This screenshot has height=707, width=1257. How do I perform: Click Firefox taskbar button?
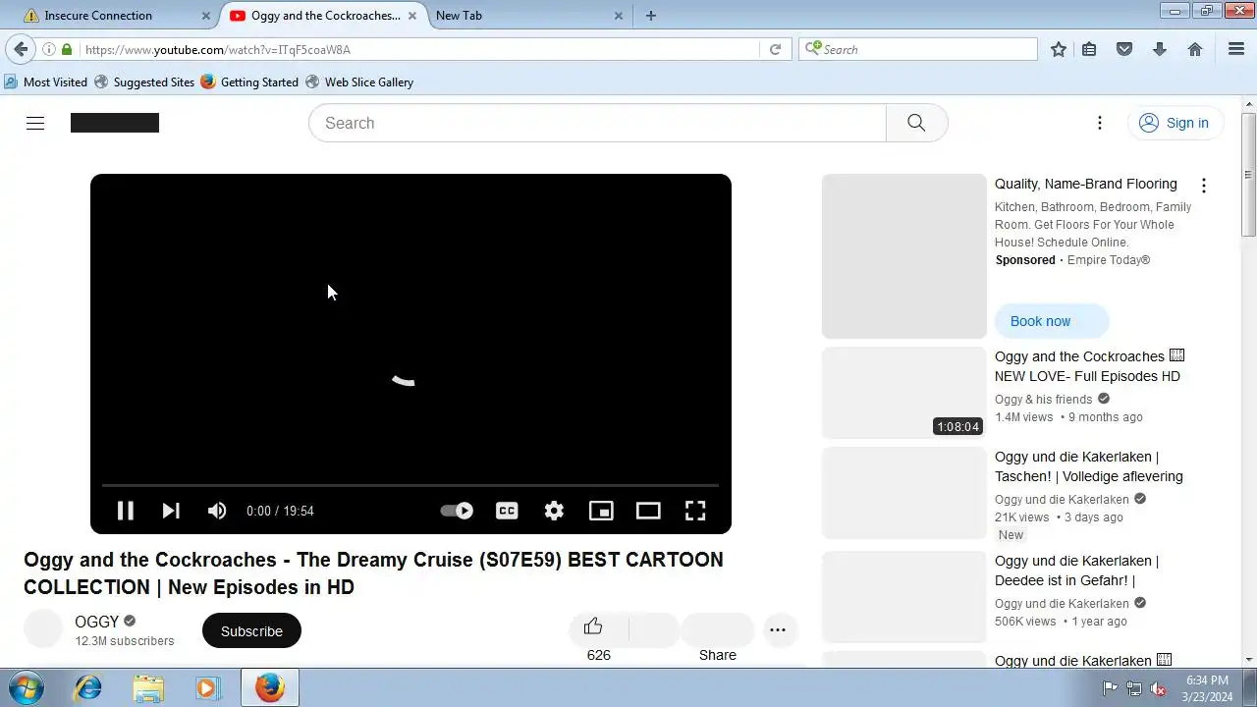(x=270, y=687)
